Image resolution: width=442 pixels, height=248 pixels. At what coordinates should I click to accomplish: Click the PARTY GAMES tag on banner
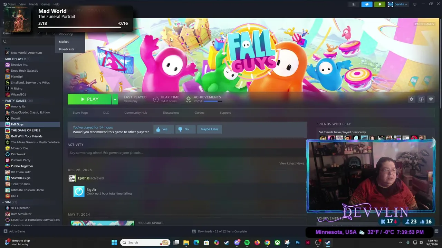pos(424,24)
